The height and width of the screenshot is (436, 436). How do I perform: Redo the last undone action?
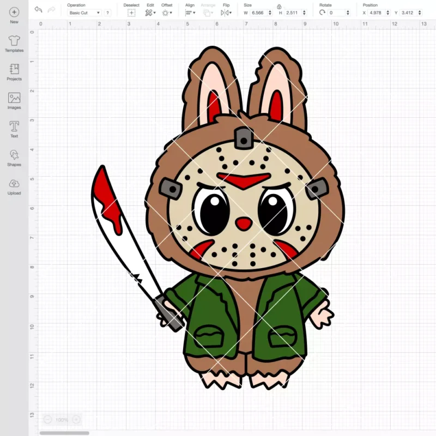pos(51,10)
